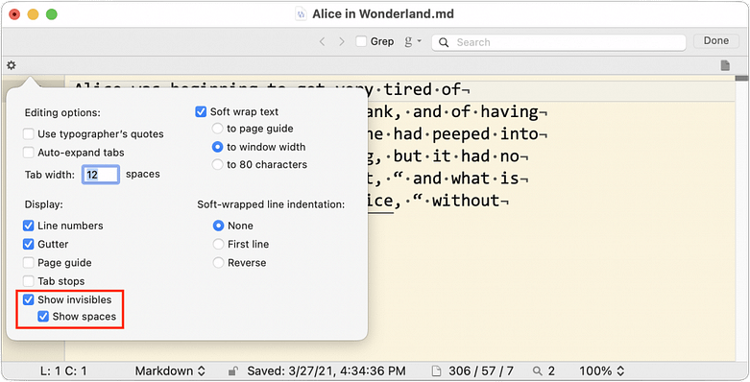Click the padlock icon in status bar
This screenshot has width=750, height=382.
pos(233,371)
